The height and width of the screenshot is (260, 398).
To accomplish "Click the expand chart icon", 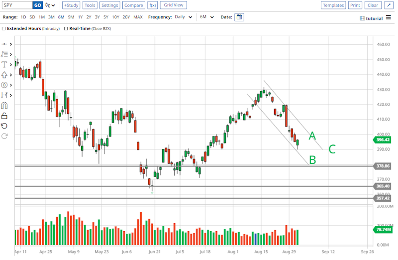I will (389, 5).
